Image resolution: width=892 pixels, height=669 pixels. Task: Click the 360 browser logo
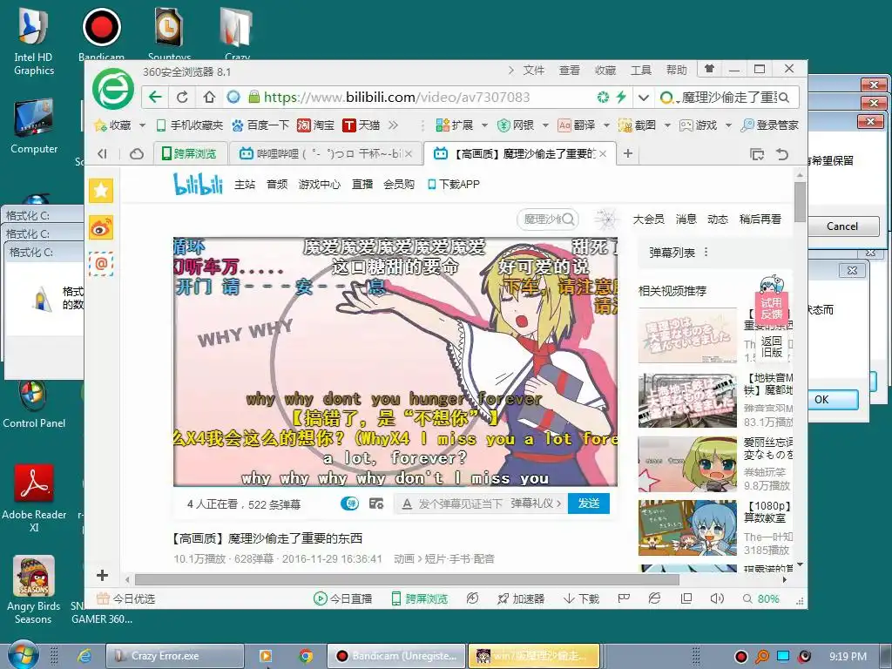tap(114, 88)
